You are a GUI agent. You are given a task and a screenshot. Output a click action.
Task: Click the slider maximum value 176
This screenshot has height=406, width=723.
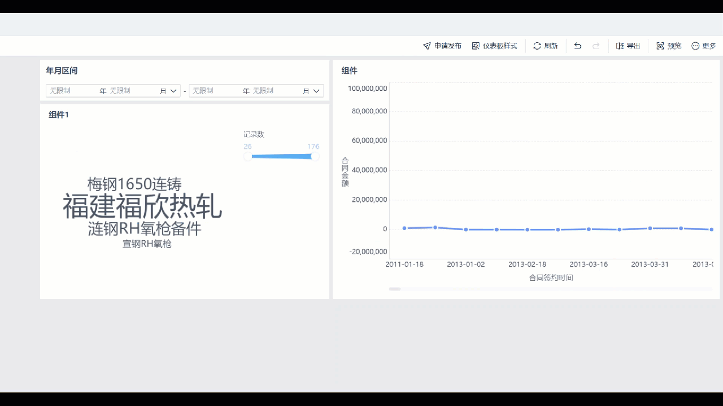(313, 147)
